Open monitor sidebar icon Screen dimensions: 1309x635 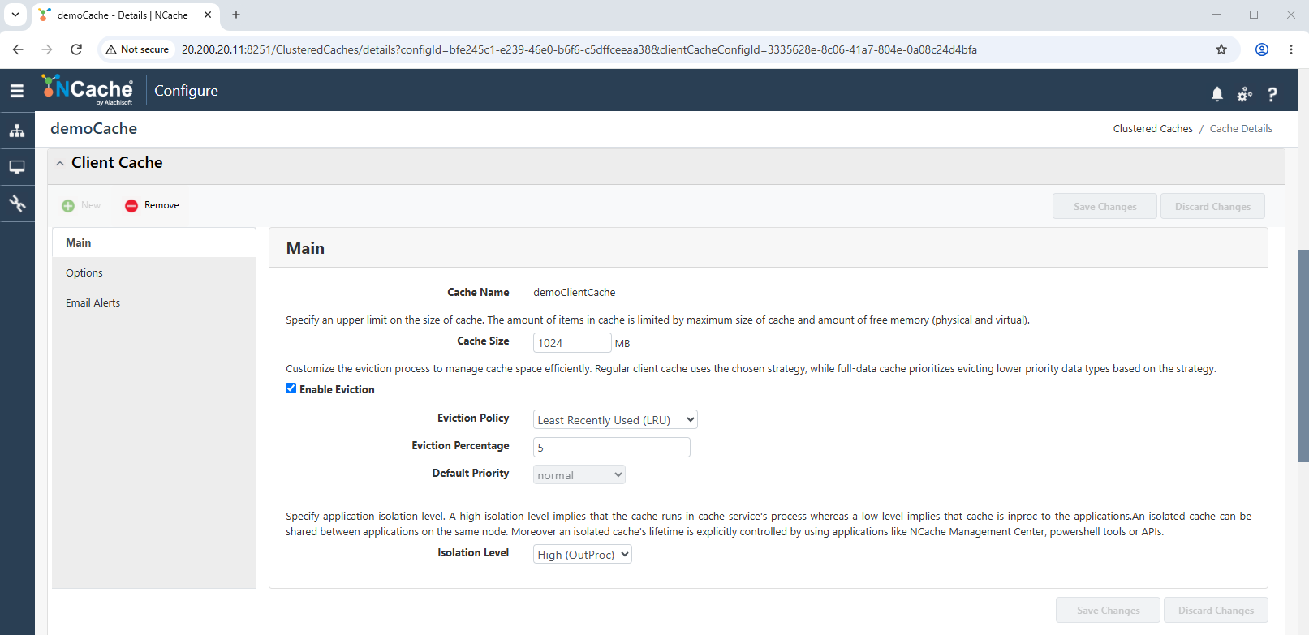coord(17,167)
